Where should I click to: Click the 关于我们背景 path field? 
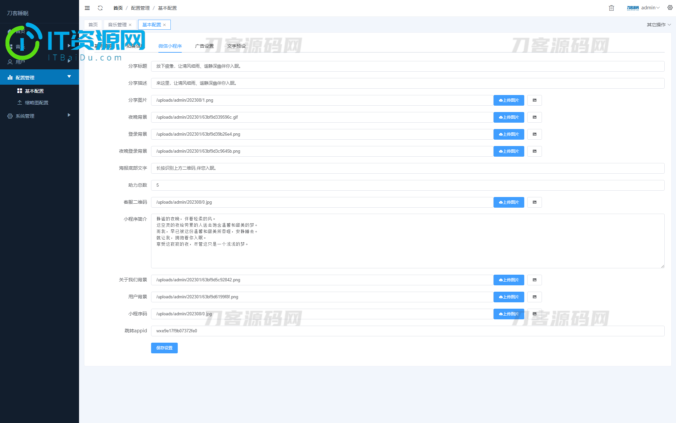[x=322, y=280]
